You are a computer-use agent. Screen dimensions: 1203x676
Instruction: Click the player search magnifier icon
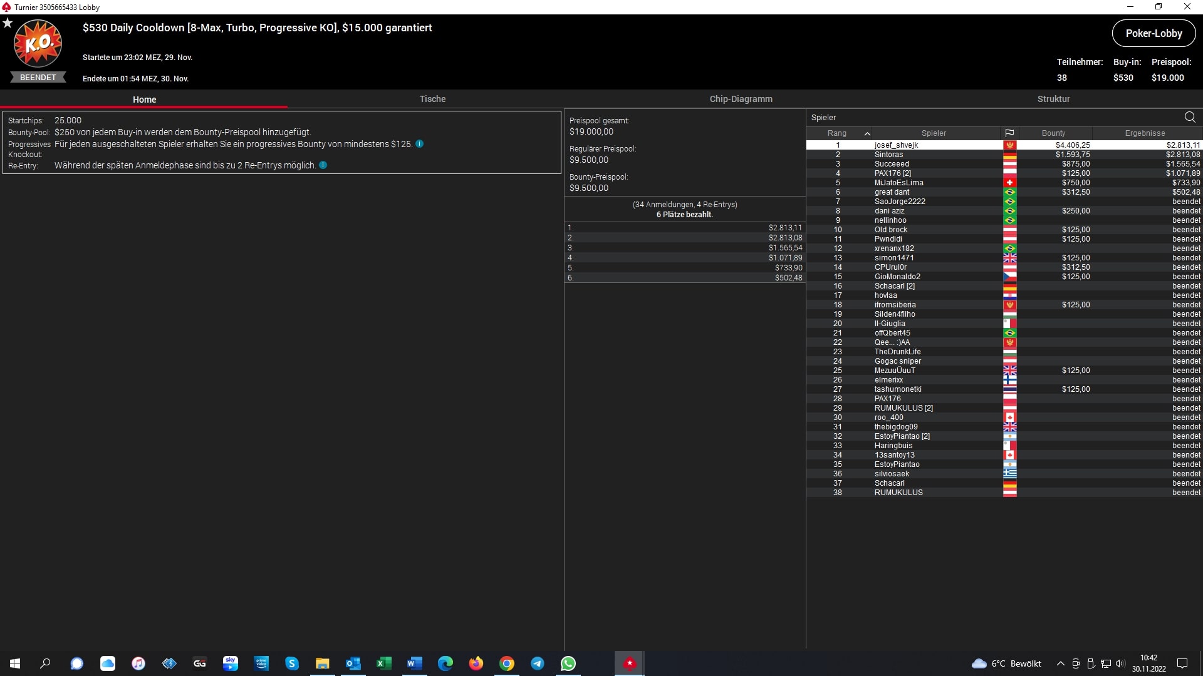1190,117
